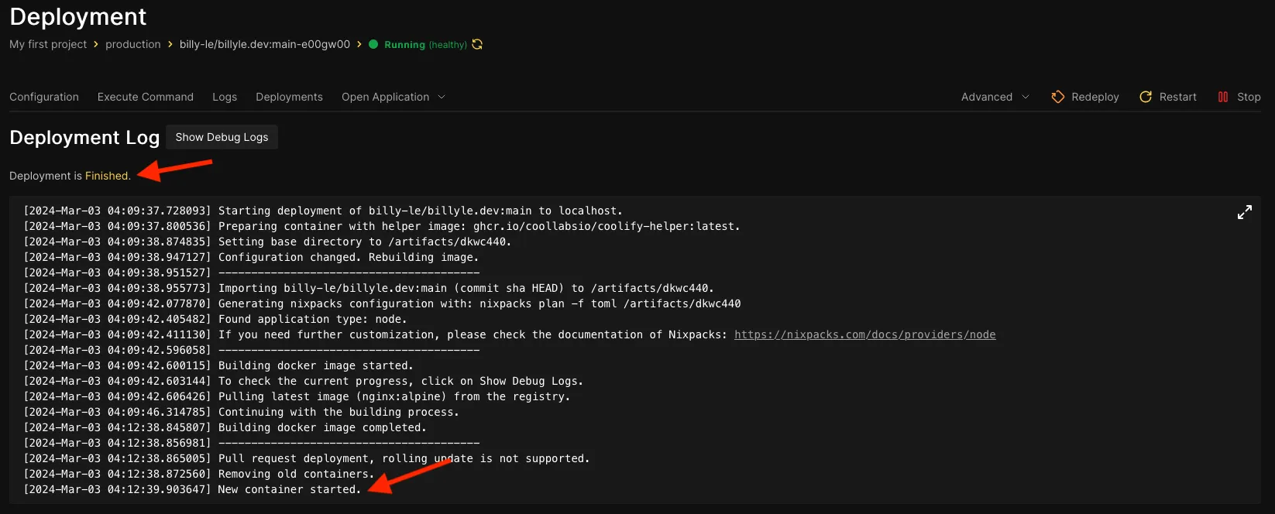This screenshot has height=514, width=1275.
Task: Click the 'Importing billy-le/billyle.dev:main' log line
Action: 369,288
